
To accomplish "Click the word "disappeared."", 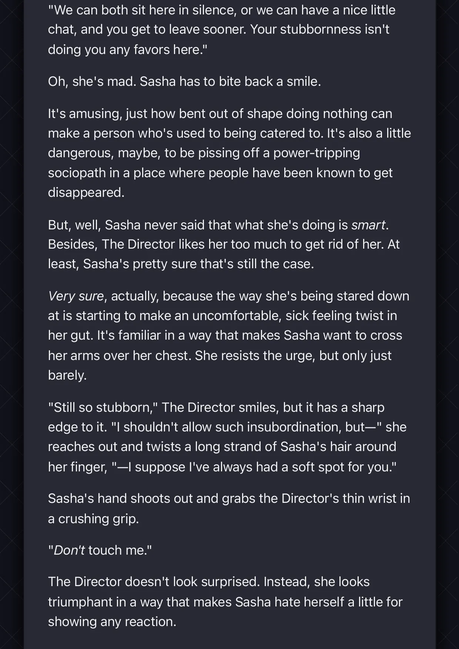I will [x=86, y=192].
